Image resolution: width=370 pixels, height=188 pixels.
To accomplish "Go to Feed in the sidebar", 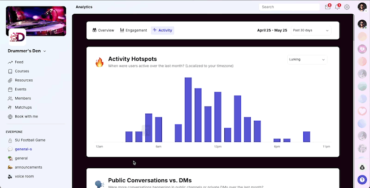I will pos(19,62).
